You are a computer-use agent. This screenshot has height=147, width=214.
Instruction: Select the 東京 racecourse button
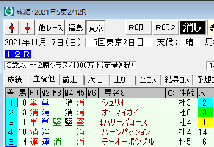[x=96, y=28]
